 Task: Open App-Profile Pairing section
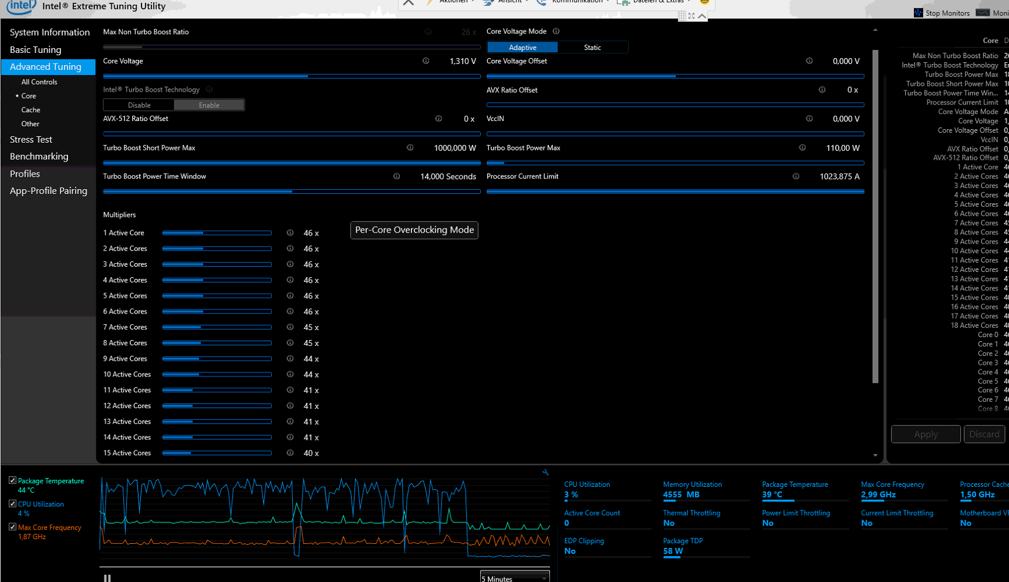[x=48, y=191]
